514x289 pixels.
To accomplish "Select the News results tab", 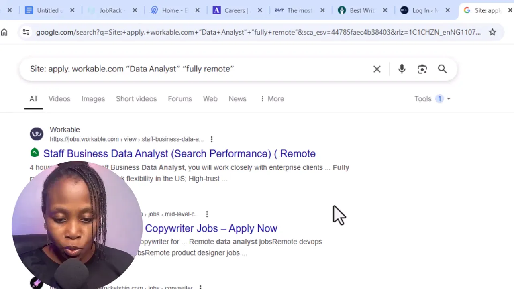I will (x=237, y=99).
